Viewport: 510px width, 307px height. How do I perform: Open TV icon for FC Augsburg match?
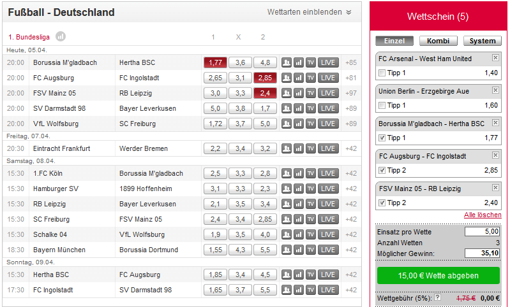(311, 78)
